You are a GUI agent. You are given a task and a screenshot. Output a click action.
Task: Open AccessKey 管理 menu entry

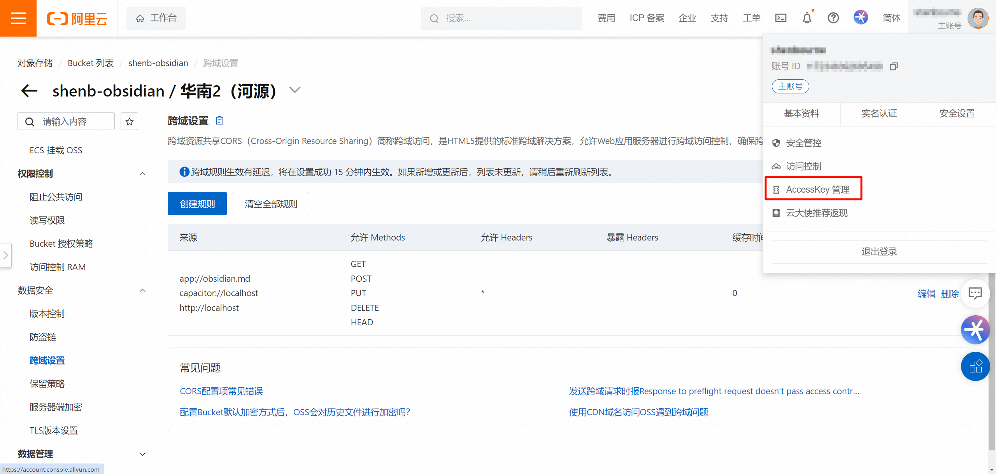coord(817,190)
